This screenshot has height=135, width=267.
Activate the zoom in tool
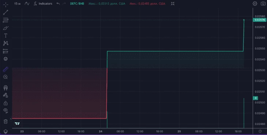tap(5, 77)
